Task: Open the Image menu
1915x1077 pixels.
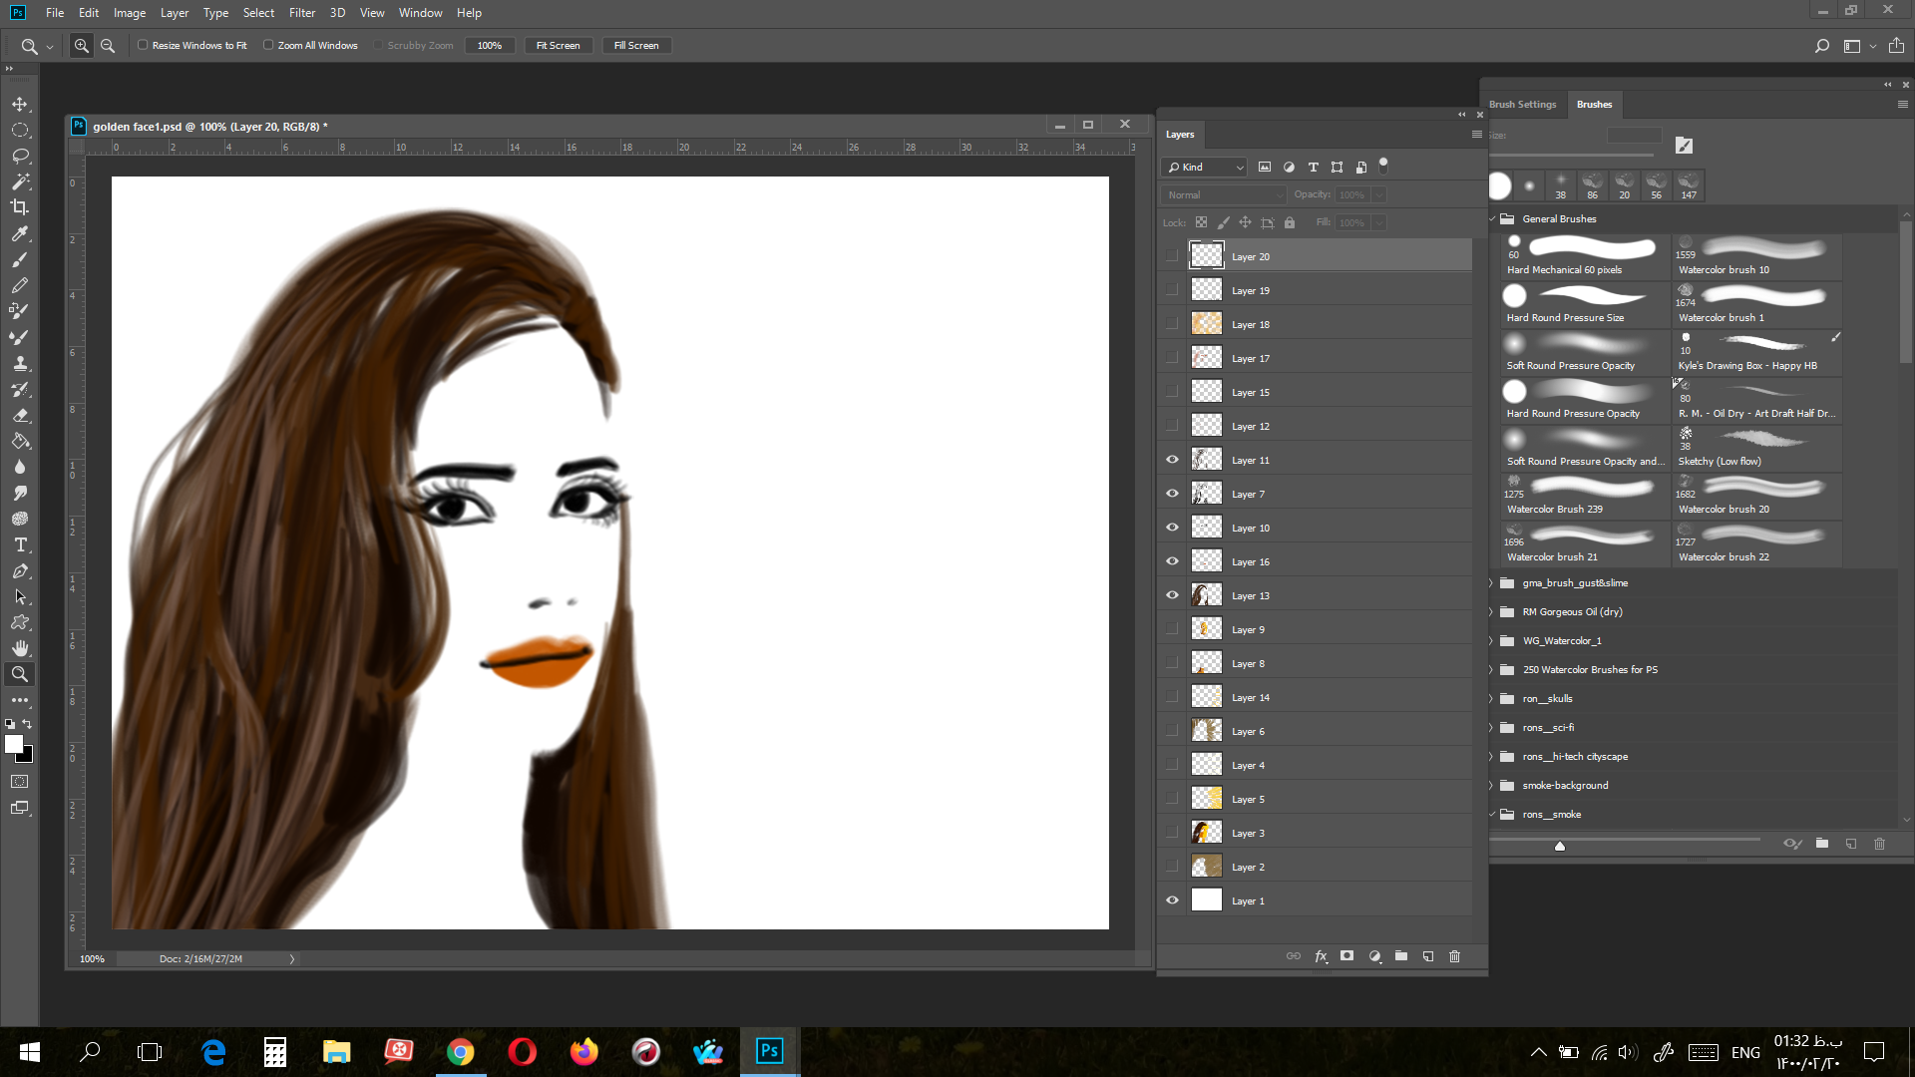Action: [x=130, y=13]
